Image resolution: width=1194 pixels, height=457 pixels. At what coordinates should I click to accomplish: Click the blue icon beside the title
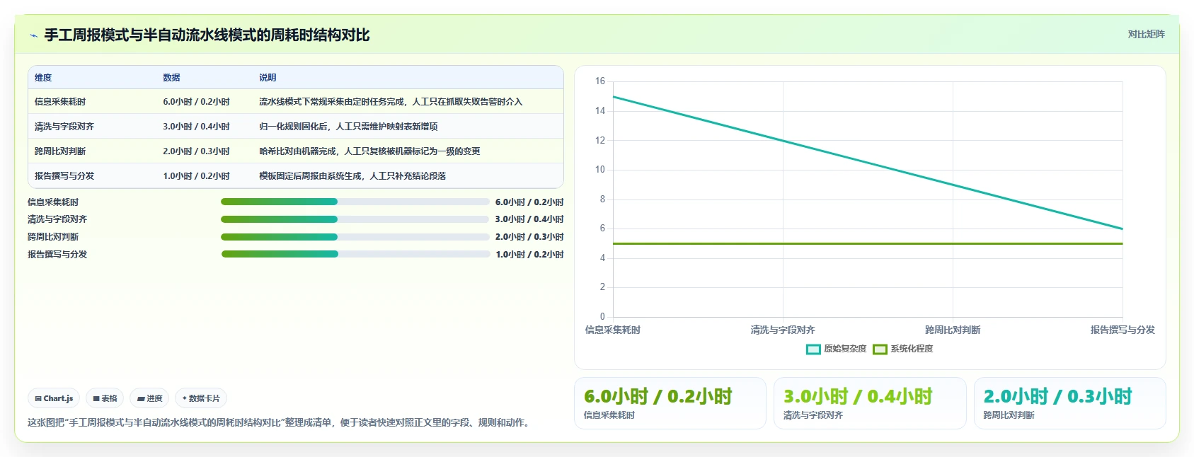click(x=33, y=35)
